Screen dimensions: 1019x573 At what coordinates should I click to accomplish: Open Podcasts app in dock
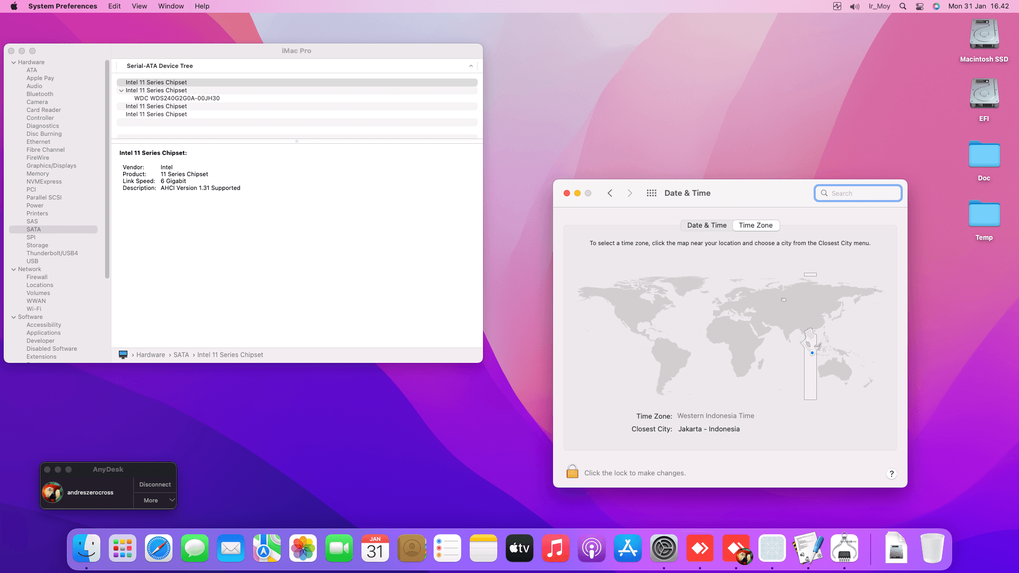coord(592,548)
